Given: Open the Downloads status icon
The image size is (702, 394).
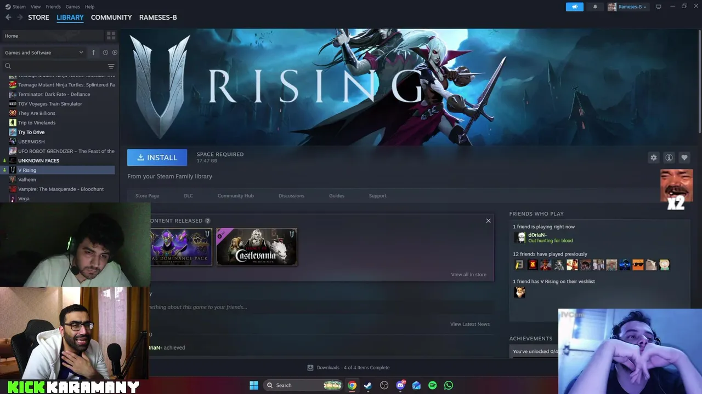Looking at the screenshot, I should [310, 368].
